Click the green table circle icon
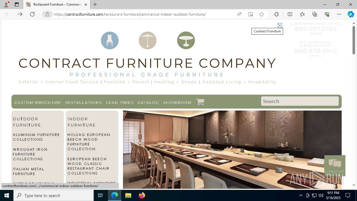This screenshot has height=201, width=357. [186, 40]
